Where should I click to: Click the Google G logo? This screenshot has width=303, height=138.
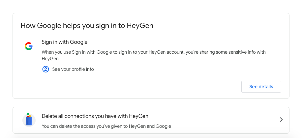tap(29, 46)
